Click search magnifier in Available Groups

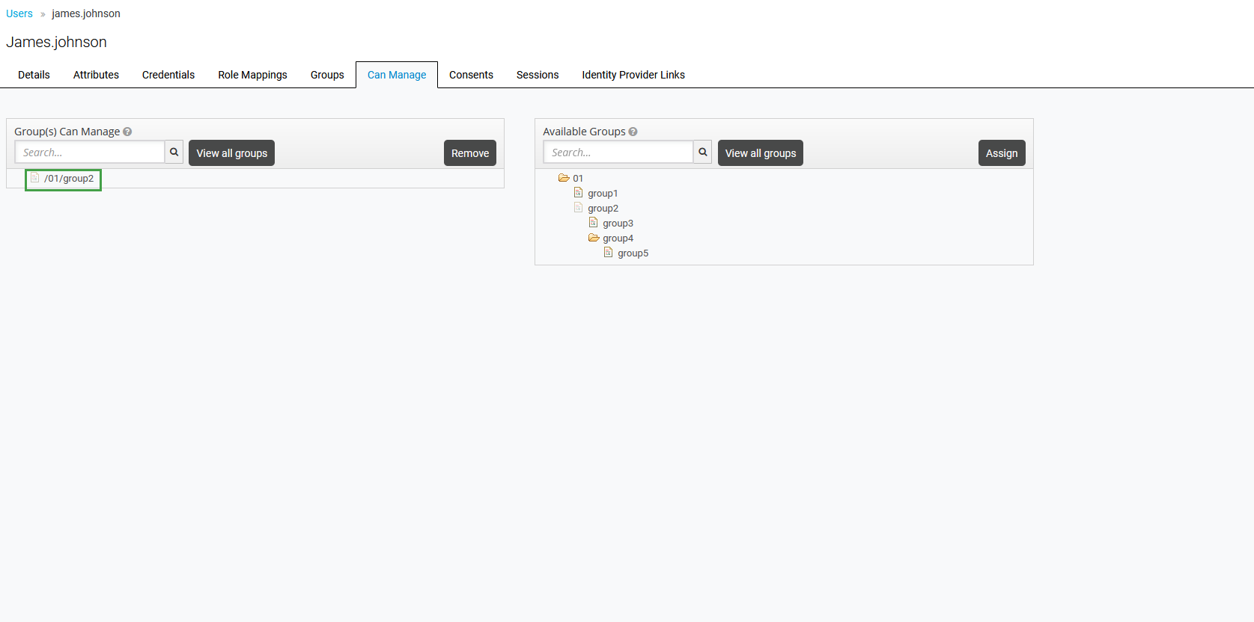click(x=702, y=153)
